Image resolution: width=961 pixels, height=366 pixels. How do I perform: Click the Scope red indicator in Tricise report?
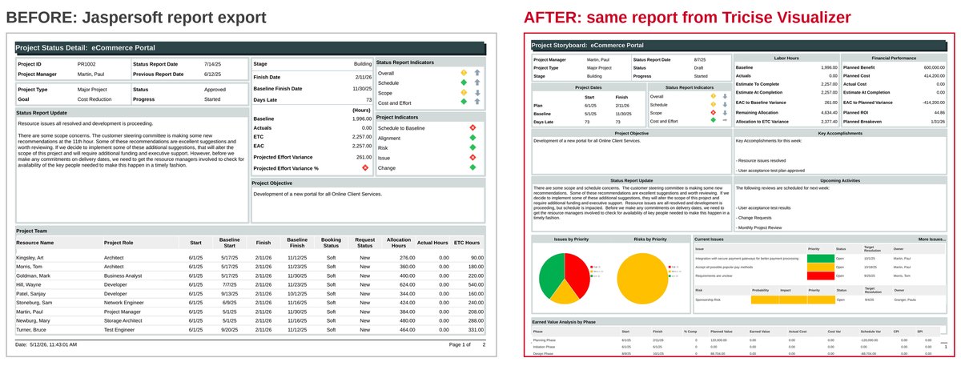point(713,113)
